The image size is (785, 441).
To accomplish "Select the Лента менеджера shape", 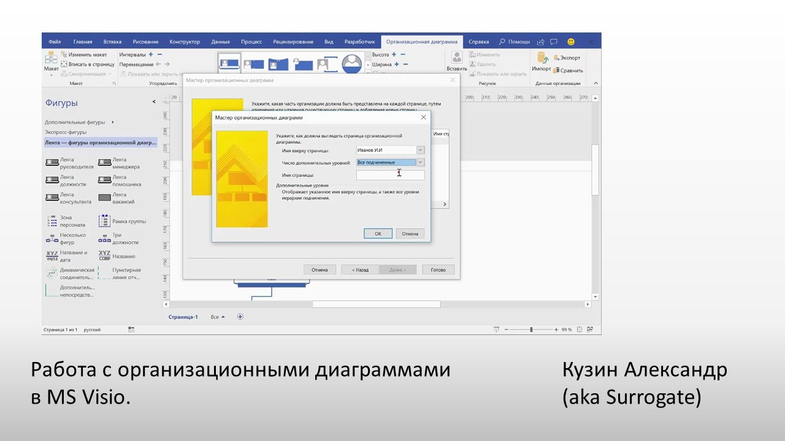I will click(x=120, y=162).
